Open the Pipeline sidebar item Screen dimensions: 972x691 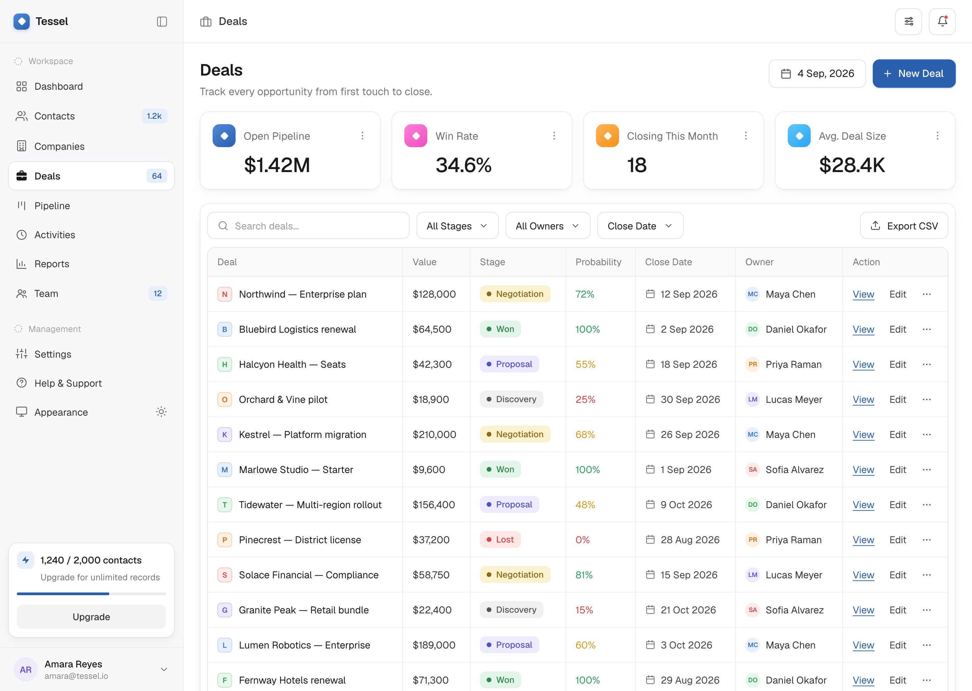91,205
